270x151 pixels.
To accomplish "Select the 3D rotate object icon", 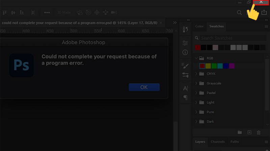I will pos(80,12).
